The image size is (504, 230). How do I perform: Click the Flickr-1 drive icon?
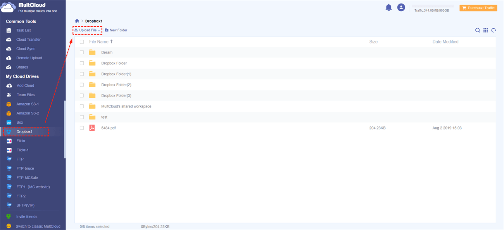pos(9,150)
